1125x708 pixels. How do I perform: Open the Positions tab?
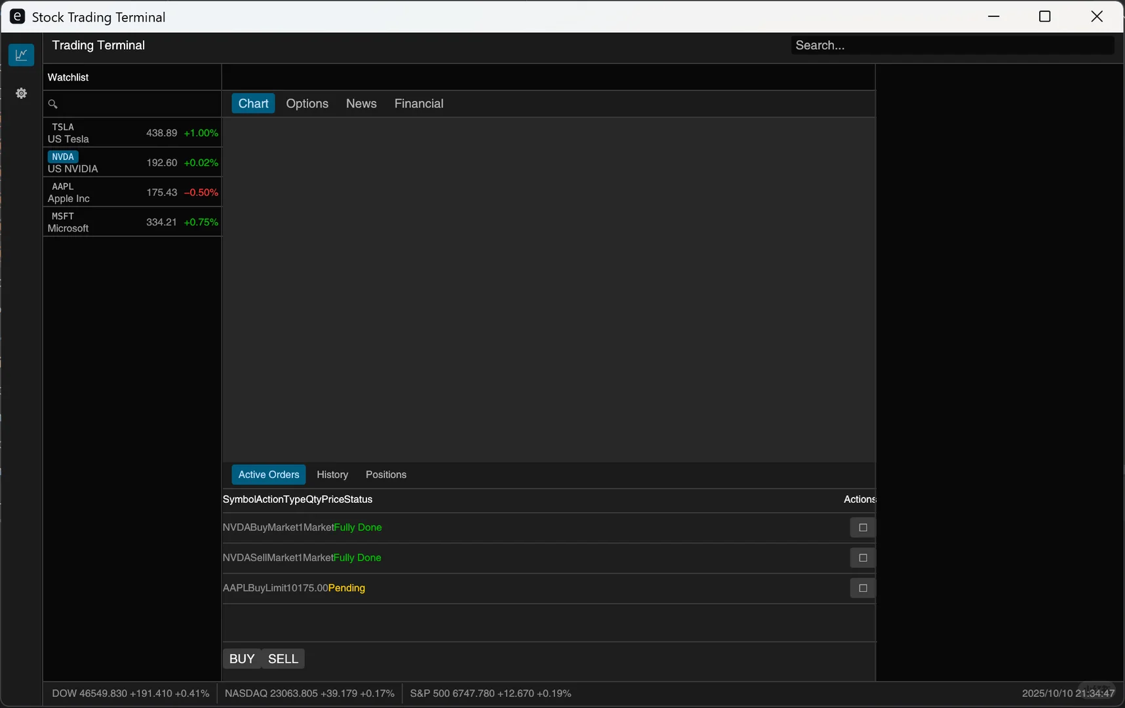pyautogui.click(x=386, y=475)
